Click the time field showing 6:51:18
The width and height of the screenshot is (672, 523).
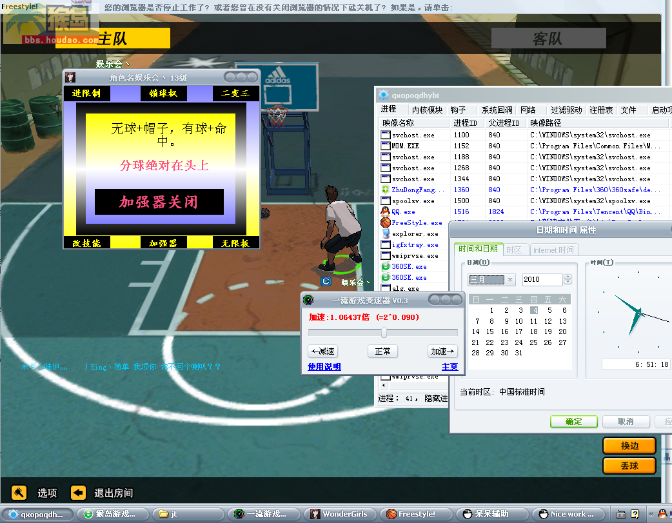[635, 364]
